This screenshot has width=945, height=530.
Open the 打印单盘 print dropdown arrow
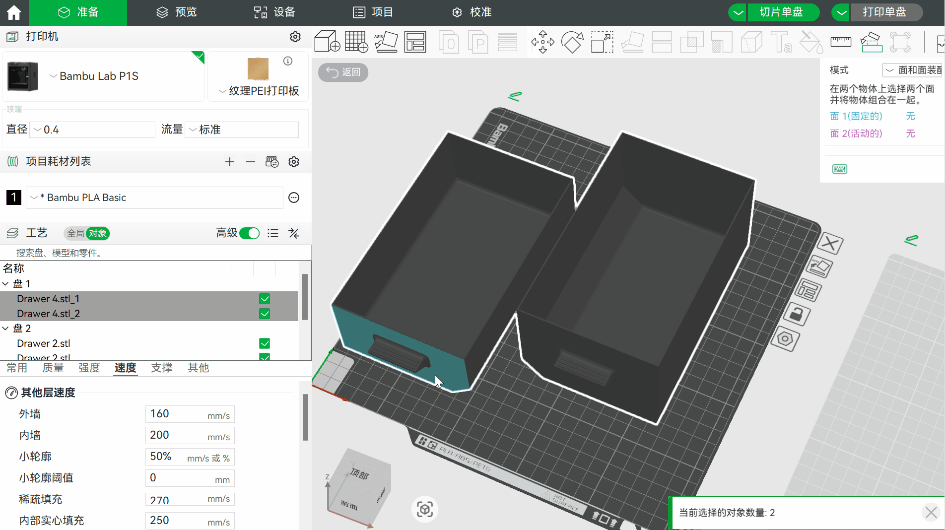842,12
